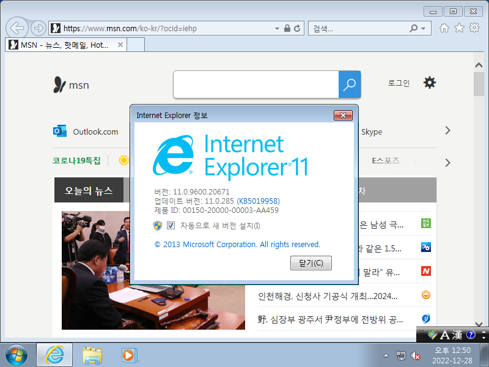This screenshot has height=367, width=489.
Task: Open the address bar autocomplete dropdown arrow
Action: click(277, 28)
